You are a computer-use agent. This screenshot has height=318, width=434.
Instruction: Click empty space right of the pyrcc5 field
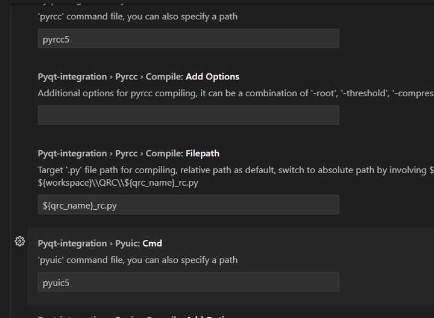tap(386, 38)
